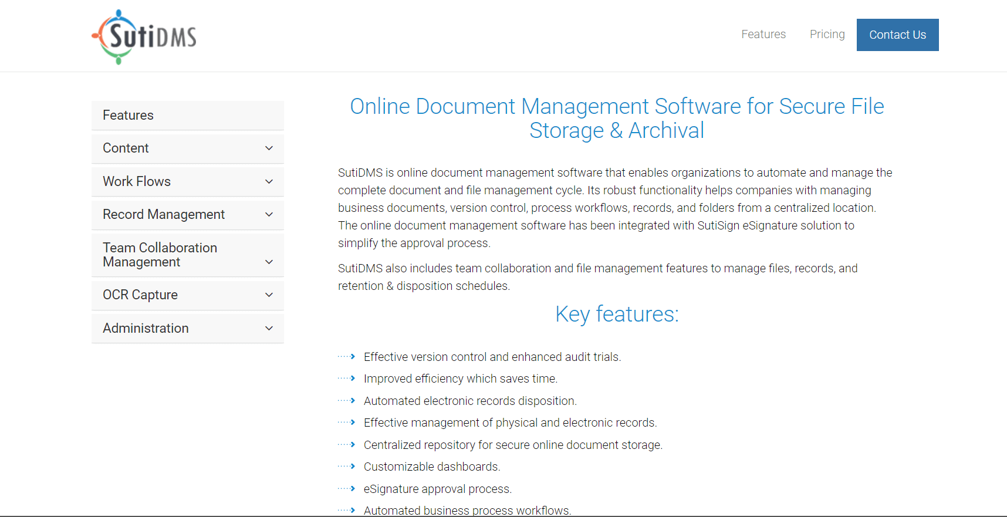The height and width of the screenshot is (517, 1007).
Task: Expand the Record Management chevron
Action: [x=269, y=215]
